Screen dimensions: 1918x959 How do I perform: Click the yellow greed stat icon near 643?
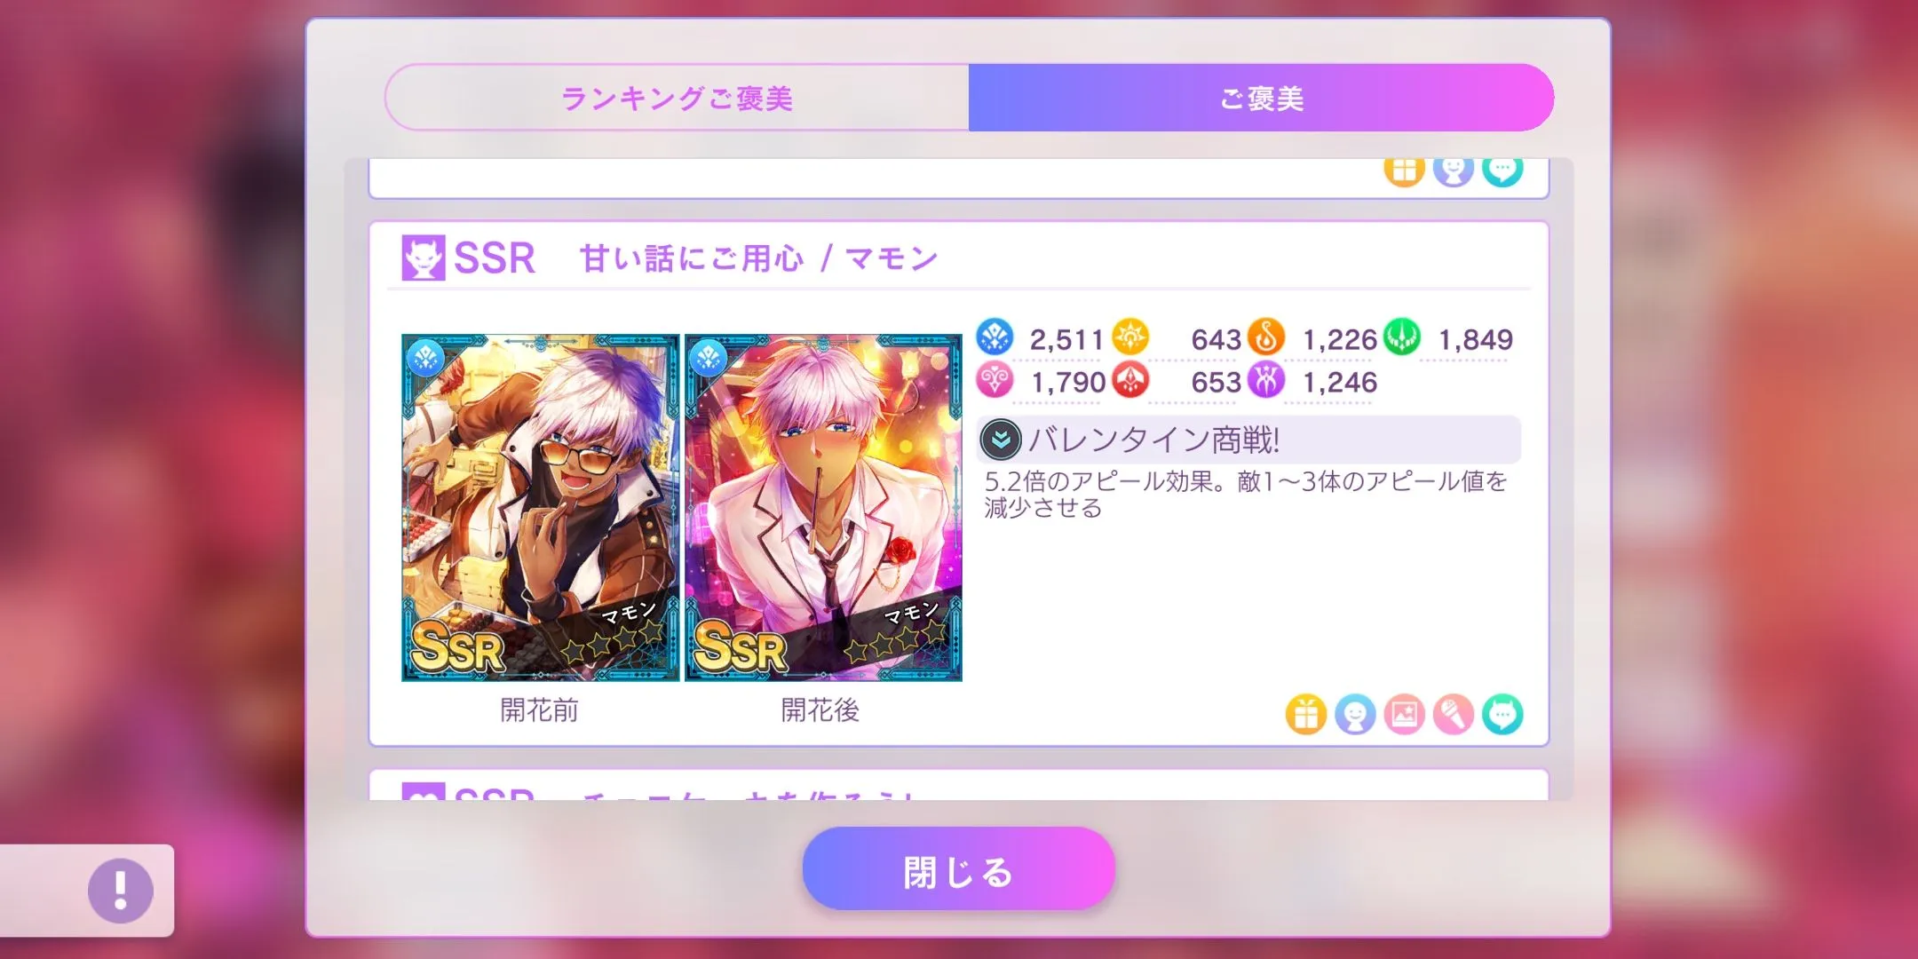tap(1130, 337)
